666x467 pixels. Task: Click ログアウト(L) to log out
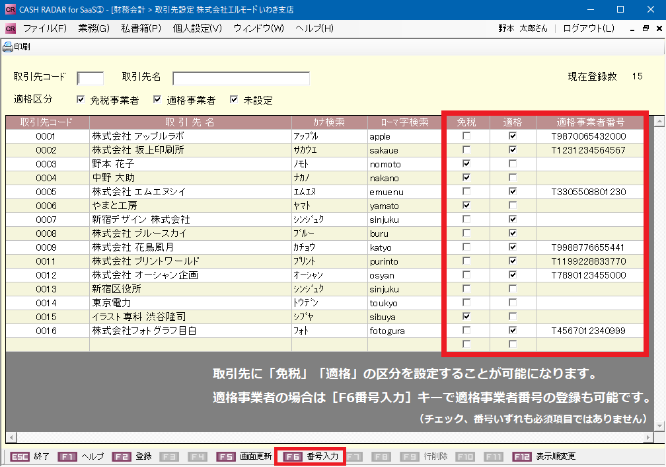(x=589, y=28)
